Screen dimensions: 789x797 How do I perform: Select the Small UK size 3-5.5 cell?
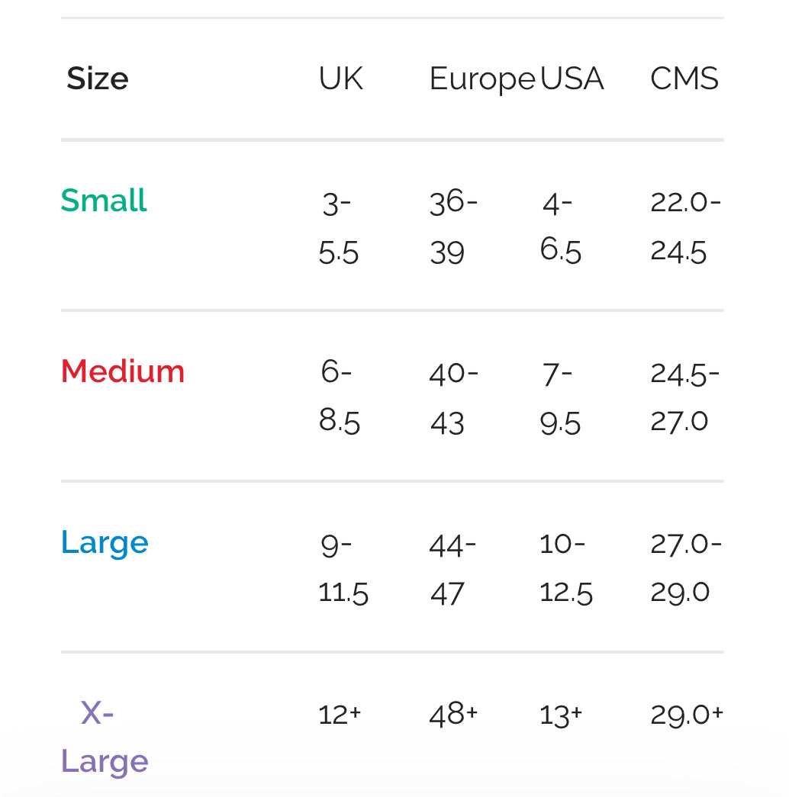[339, 227]
